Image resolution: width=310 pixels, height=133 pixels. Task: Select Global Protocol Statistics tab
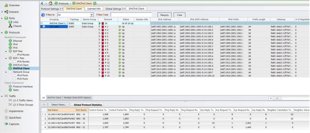click(87, 105)
